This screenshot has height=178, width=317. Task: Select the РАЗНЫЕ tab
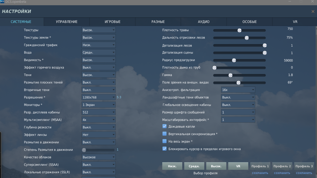158,22
